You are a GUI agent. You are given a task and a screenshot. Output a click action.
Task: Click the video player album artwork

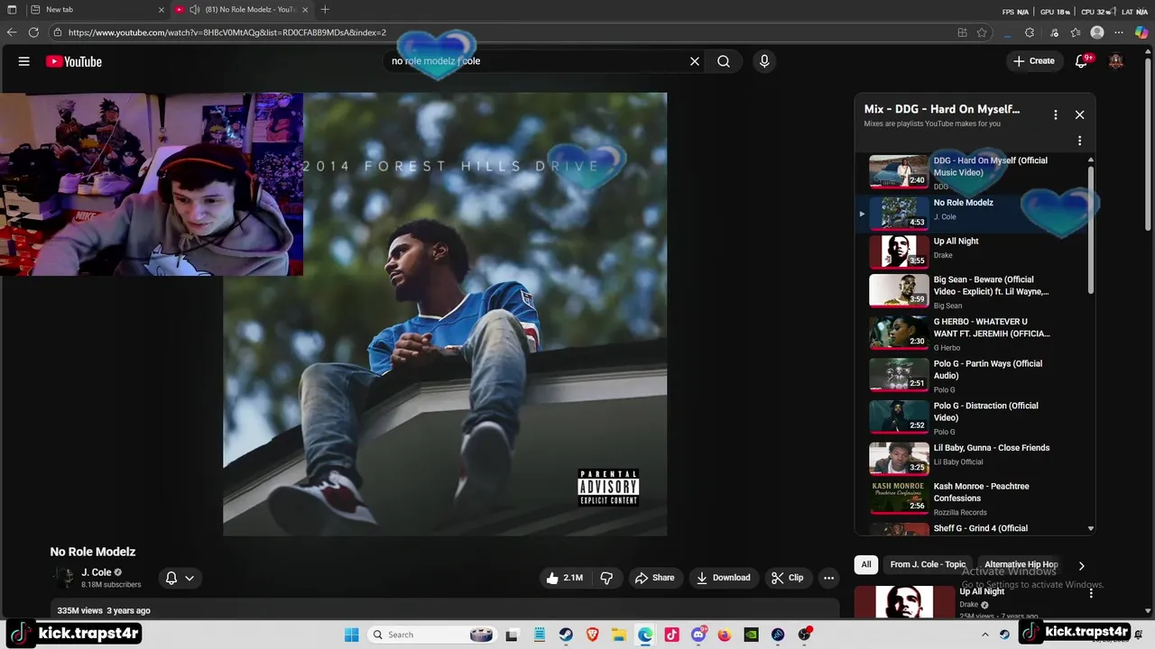445,314
